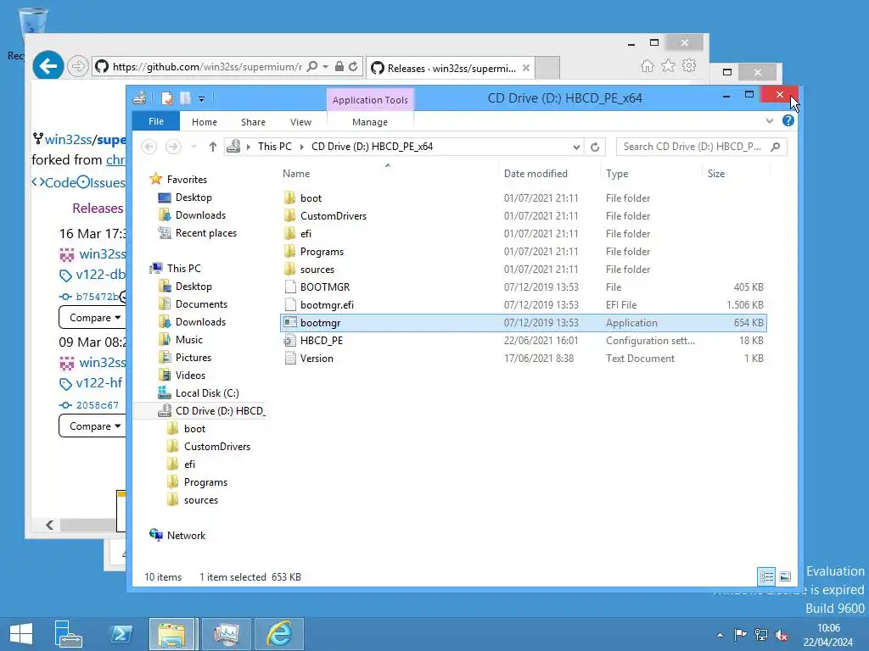Screen dimensions: 869x651
Task: Open the Manage ribbon tab
Action: tap(370, 122)
